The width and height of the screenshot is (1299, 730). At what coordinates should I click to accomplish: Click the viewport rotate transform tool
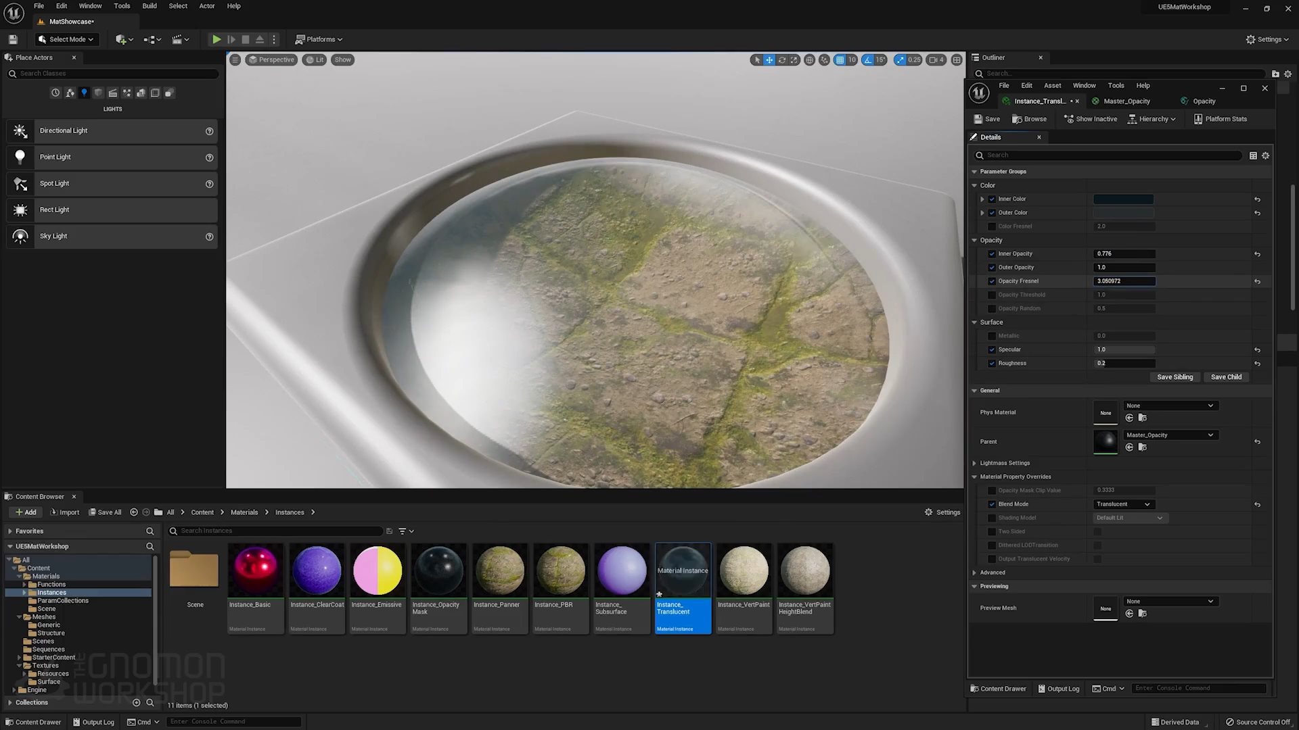[782, 60]
